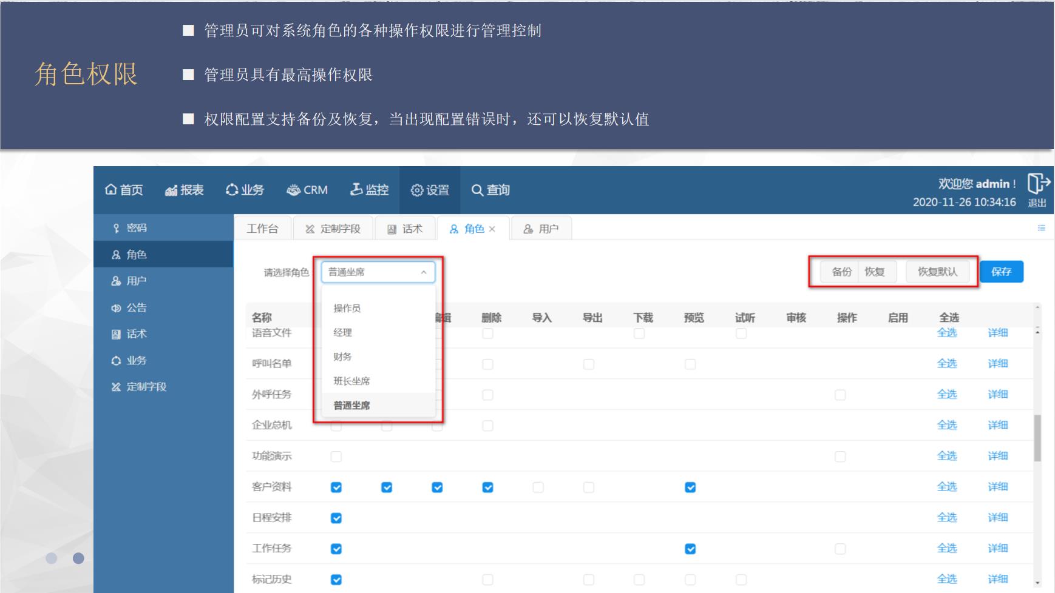This screenshot has width=1055, height=593.
Task: Uncheck the 预览 checkbox in 客户资料 row
Action: (690, 487)
